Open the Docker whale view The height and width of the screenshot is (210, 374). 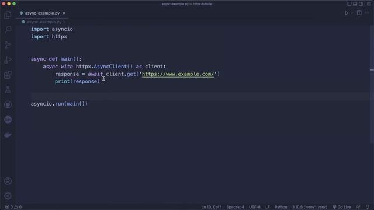(x=8, y=135)
